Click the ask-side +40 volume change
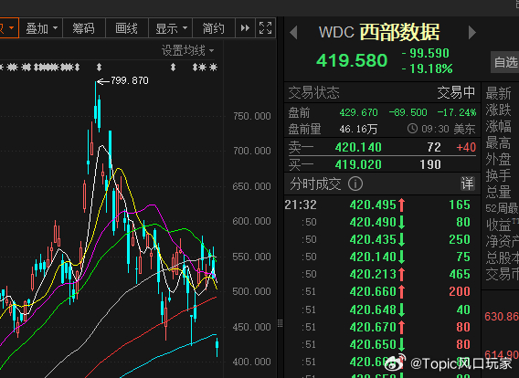 pyautogui.click(x=466, y=147)
